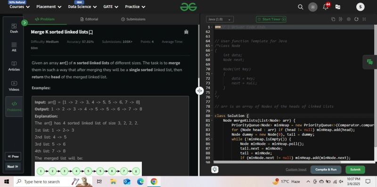The width and height of the screenshot is (377, 187).
Task: Expand the Data Science dropdown menu
Action: (82, 7)
